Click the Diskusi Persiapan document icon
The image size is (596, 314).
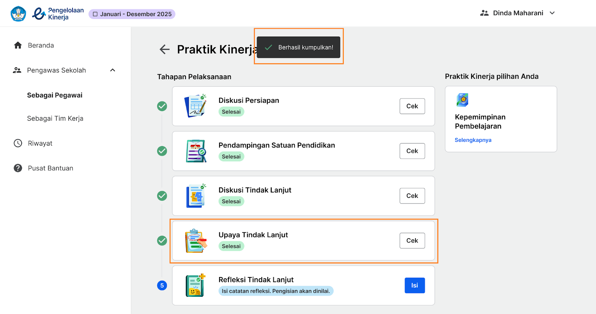click(196, 106)
